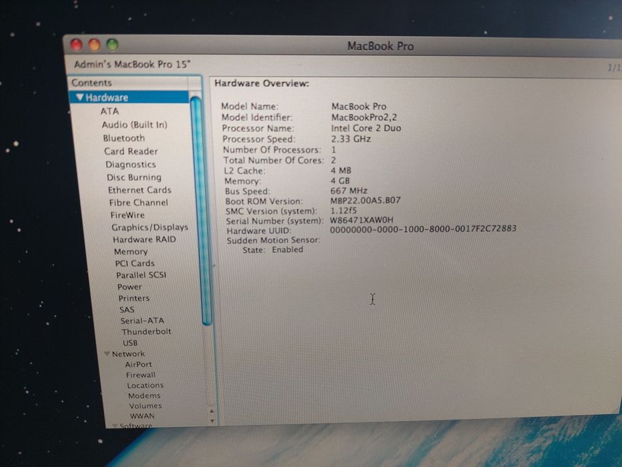Click the Contents column header
622x467 pixels.
pos(129,83)
